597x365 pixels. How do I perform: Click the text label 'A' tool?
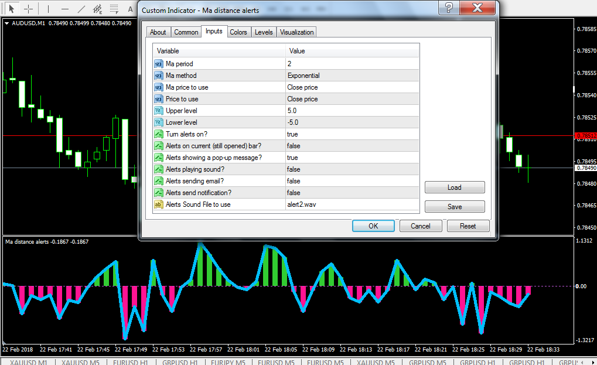pyautogui.click(x=131, y=9)
